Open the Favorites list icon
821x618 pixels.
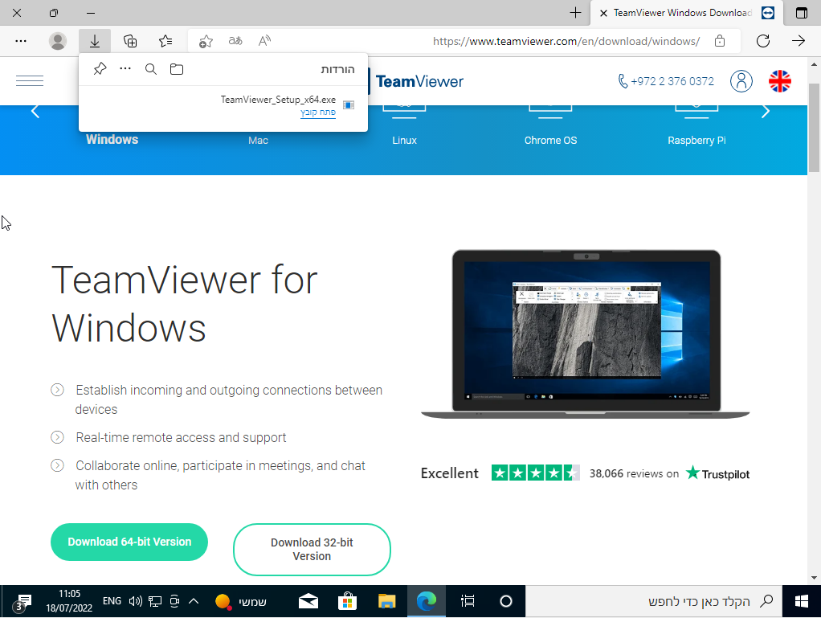[165, 41]
